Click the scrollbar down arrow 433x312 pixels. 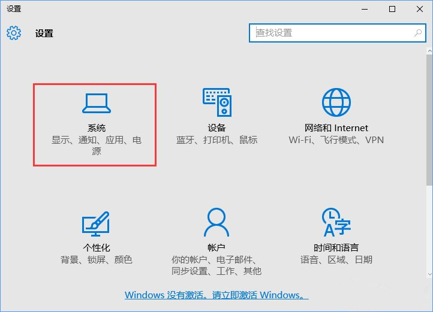pos(429,274)
